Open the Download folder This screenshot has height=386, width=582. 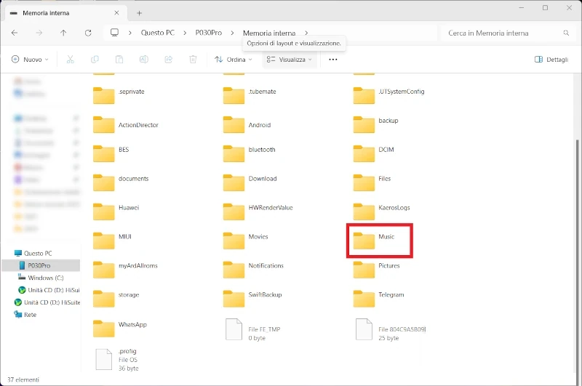point(250,182)
